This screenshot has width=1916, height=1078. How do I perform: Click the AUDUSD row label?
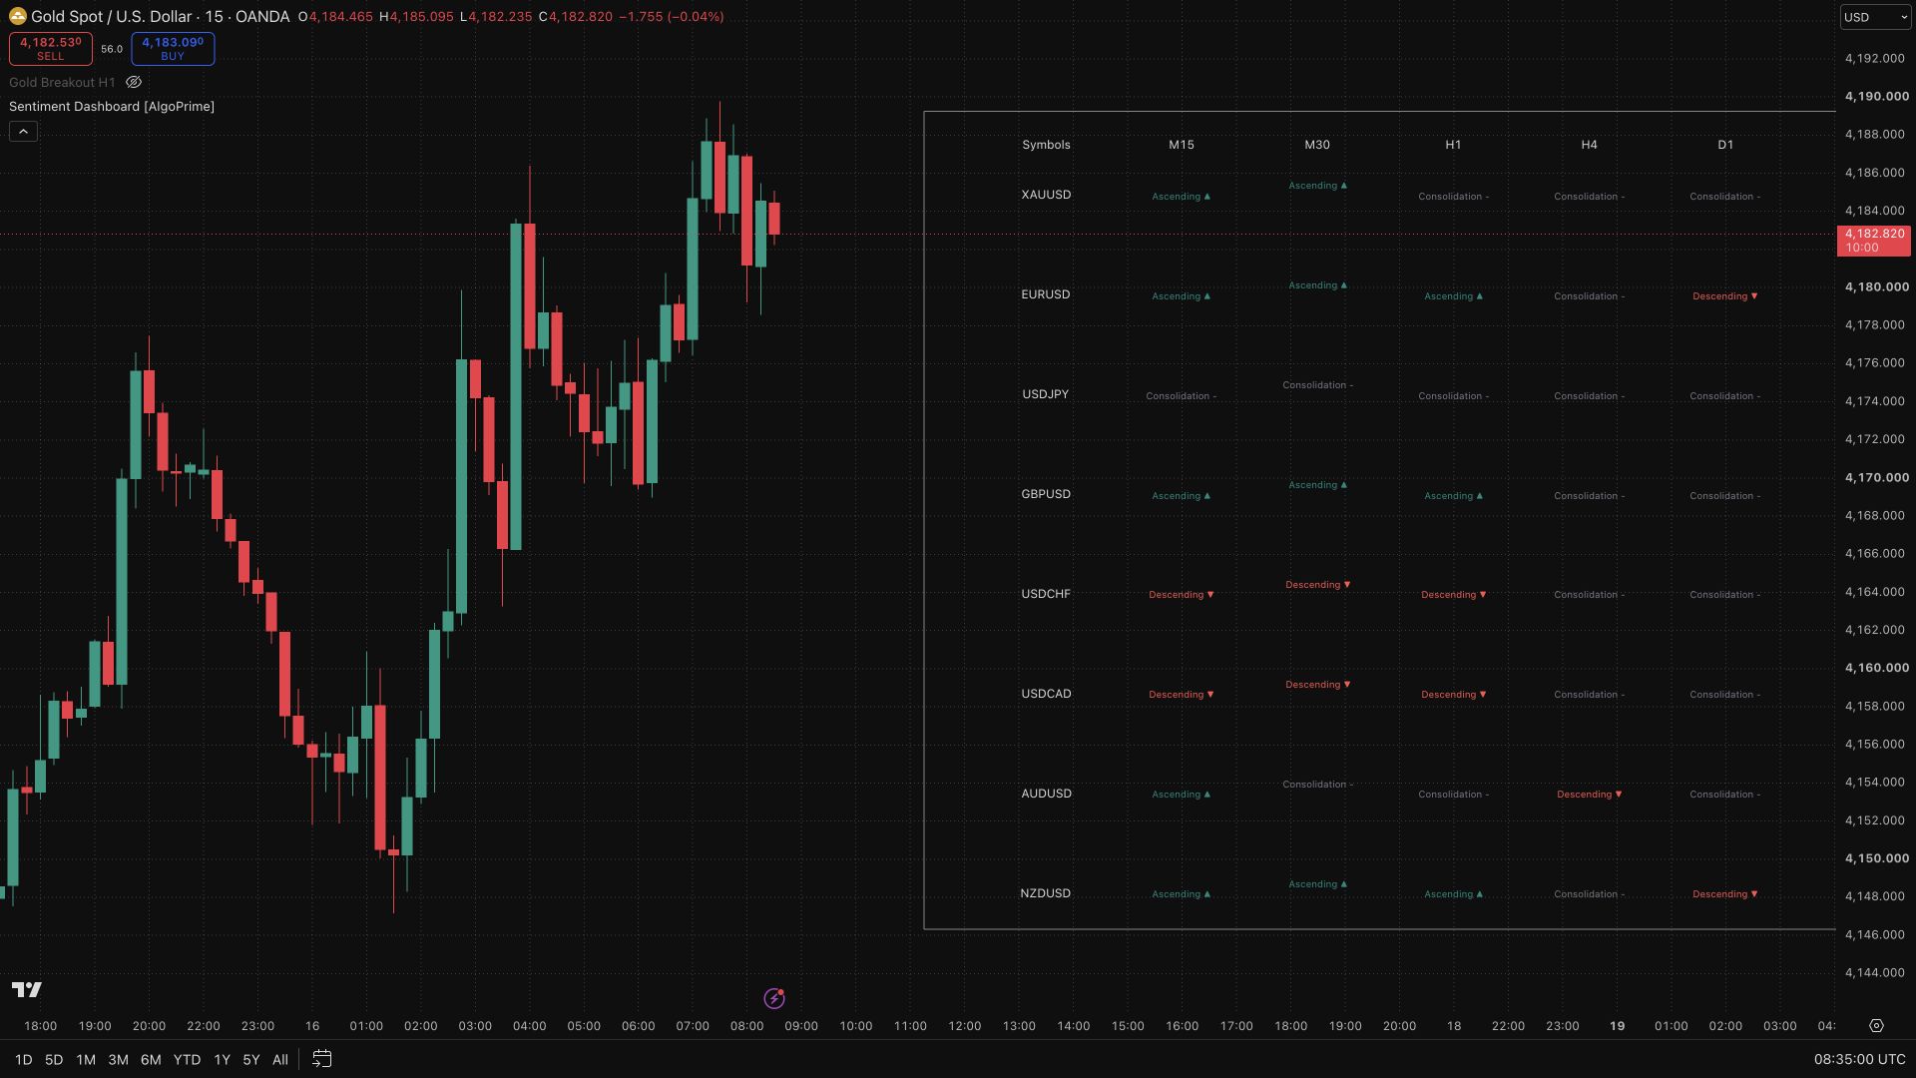coord(1046,794)
